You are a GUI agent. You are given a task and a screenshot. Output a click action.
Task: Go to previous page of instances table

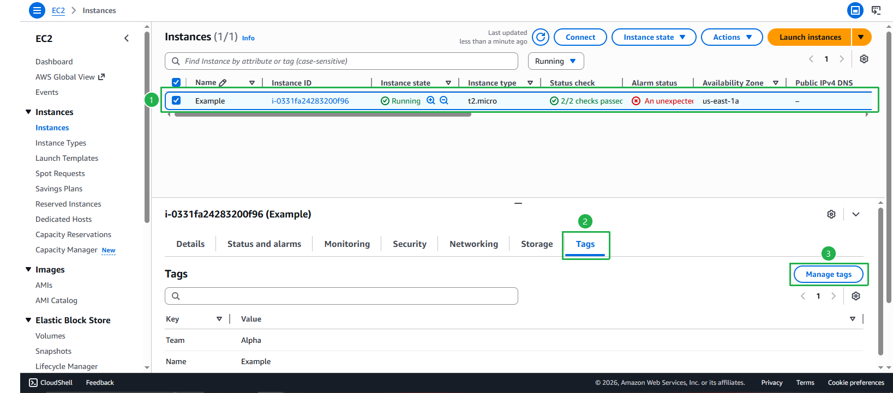tap(811, 59)
